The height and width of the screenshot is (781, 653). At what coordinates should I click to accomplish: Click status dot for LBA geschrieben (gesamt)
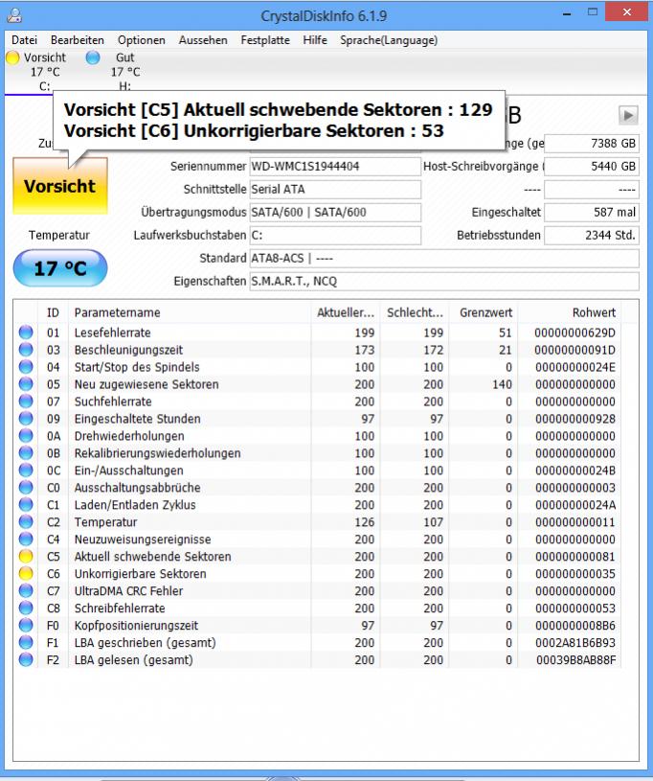[26, 643]
